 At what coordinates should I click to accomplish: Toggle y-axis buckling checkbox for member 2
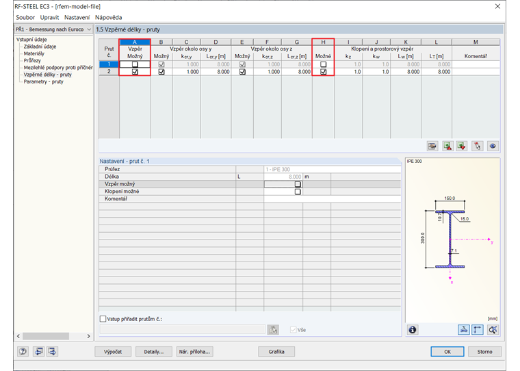pyautogui.click(x=161, y=72)
